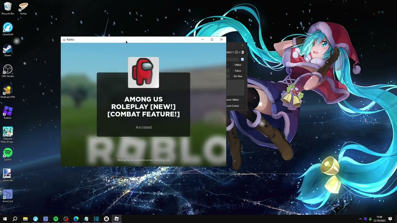Open the Steam desktop shortcut
The width and height of the screenshot is (397, 223).
click(8, 50)
